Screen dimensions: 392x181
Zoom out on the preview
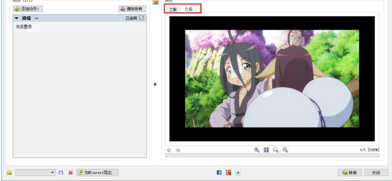tap(285, 150)
